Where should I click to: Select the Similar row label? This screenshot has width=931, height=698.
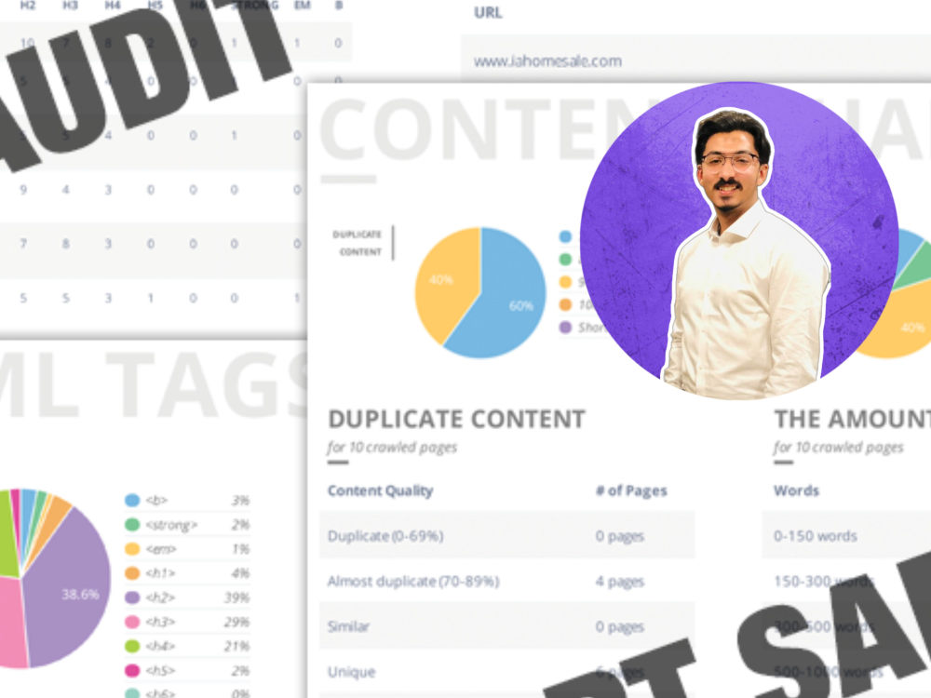point(348,626)
